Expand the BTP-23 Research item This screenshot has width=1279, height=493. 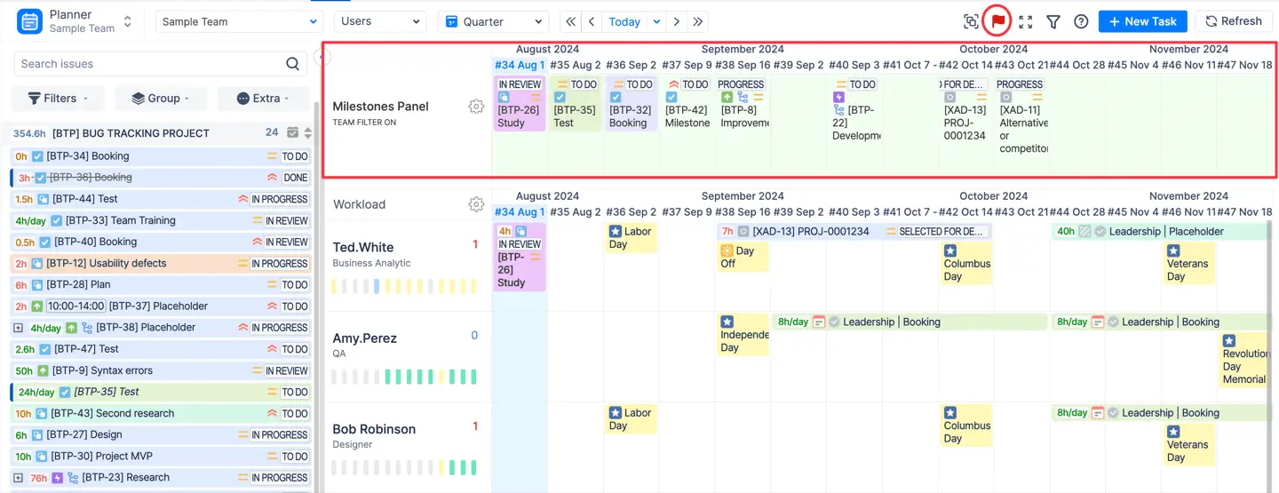point(18,478)
